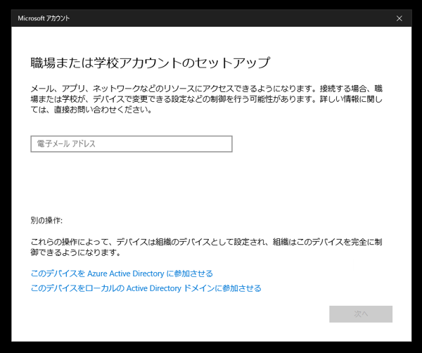Open the ローカルの Active Directory ドメイン link
Screen dimensions: 422x353
tap(146, 288)
